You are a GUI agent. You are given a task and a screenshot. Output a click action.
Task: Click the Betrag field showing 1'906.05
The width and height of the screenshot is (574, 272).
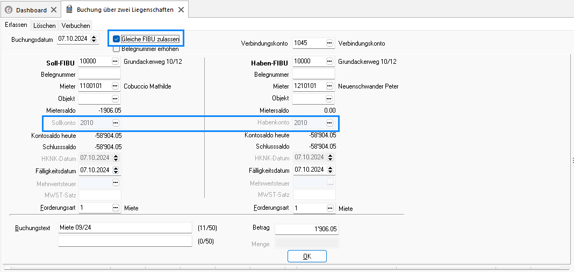(307, 229)
